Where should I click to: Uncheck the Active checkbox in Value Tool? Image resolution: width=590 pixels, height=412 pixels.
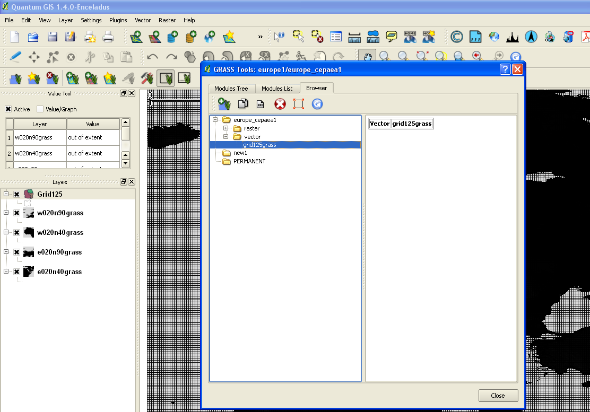[8, 109]
